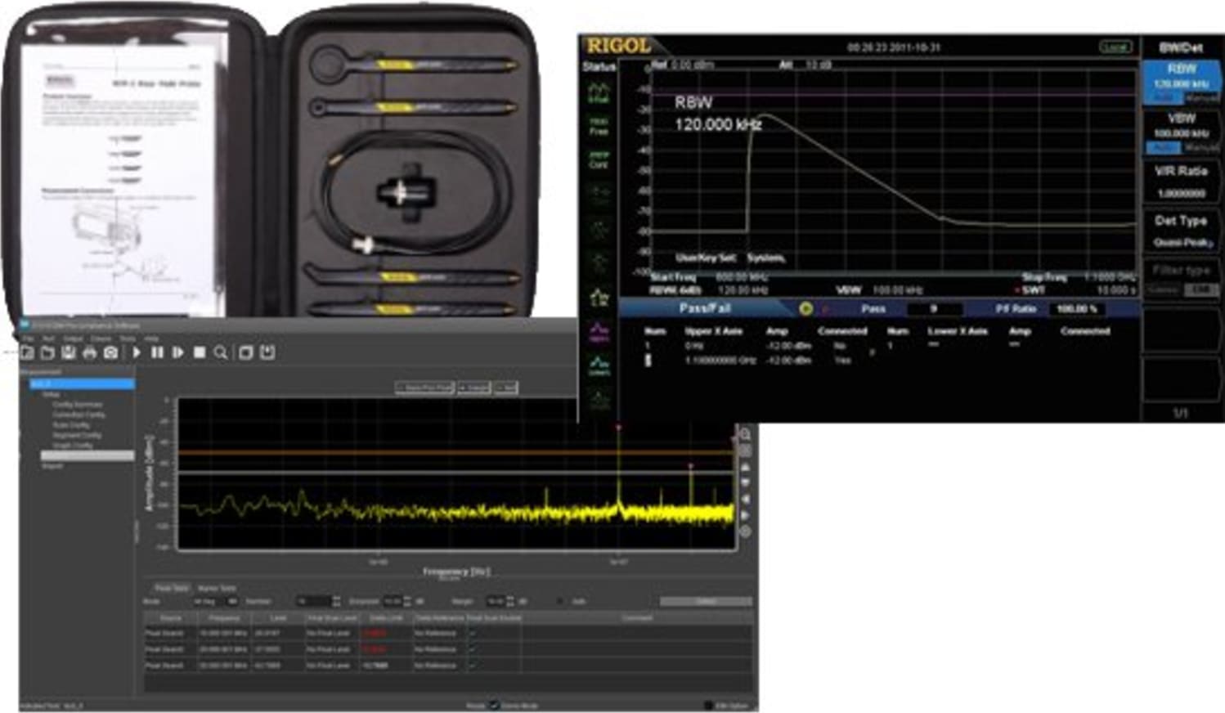Click the Image button above the graph
1225x713 pixels.
pyautogui.click(x=474, y=388)
